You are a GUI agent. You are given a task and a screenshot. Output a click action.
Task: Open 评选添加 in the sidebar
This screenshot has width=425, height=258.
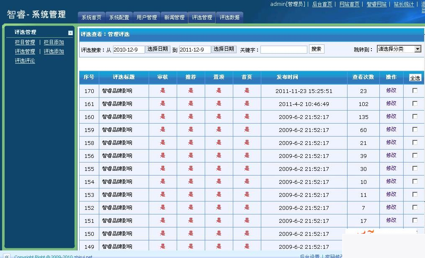pyautogui.click(x=53, y=51)
